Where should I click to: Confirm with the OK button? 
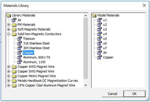pyautogui.click(x=135, y=94)
